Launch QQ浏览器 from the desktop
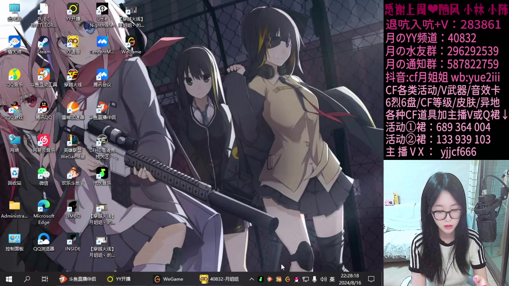Viewport: 509px width, 286px height. 44,242
